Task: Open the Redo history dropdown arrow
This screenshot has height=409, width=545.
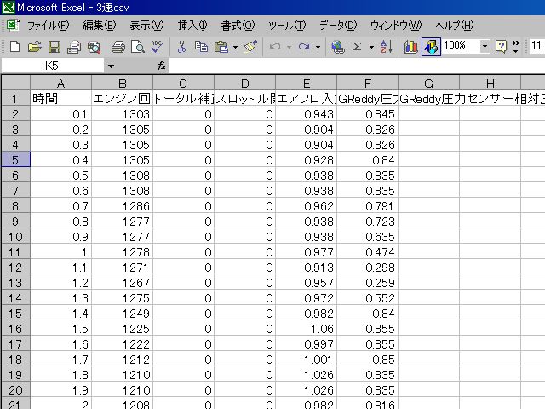Action: [318, 47]
